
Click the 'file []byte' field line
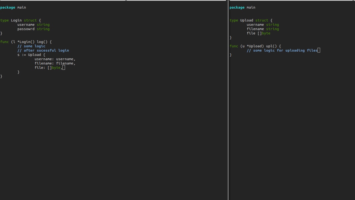258,33
